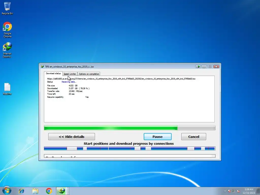Click the IDM taskbar button
The width and height of the screenshot is (260, 195).
[62, 191]
